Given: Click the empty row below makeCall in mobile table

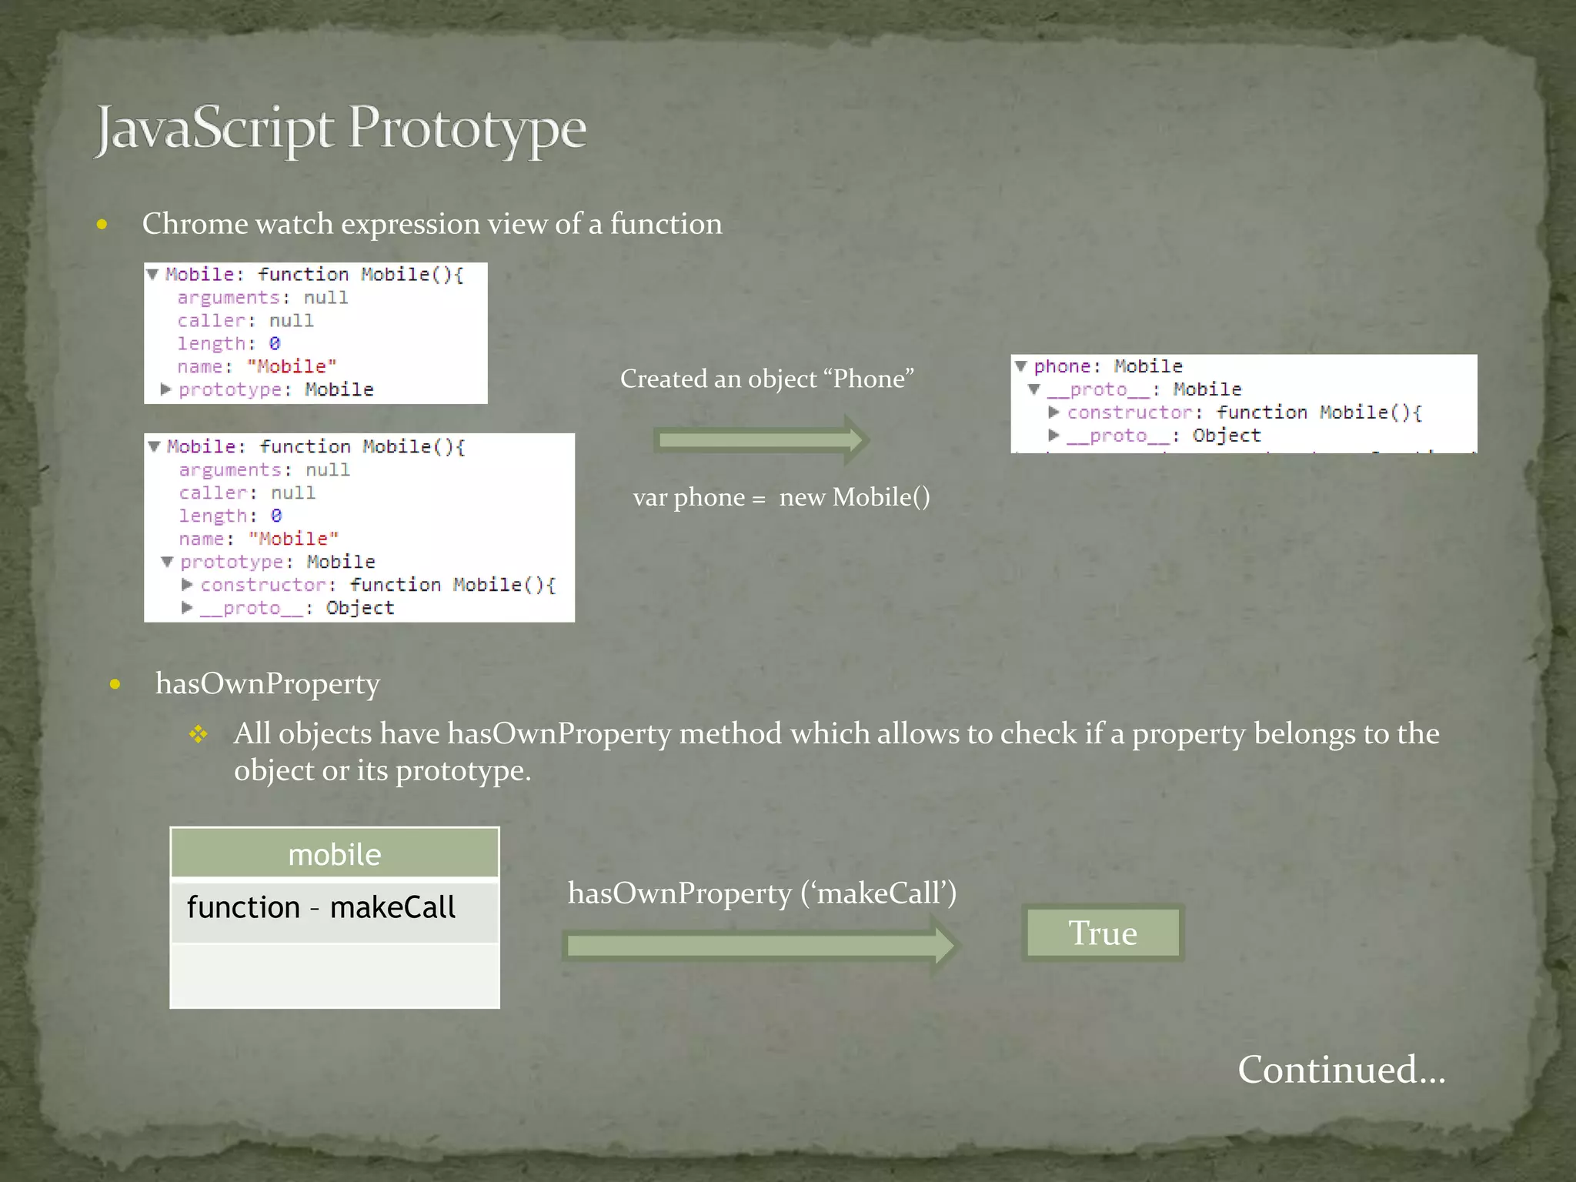Looking at the screenshot, I should coord(335,974).
